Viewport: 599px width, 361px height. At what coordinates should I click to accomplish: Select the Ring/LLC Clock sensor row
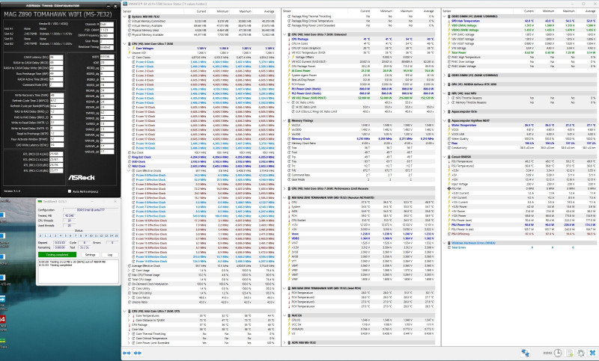click(201, 157)
